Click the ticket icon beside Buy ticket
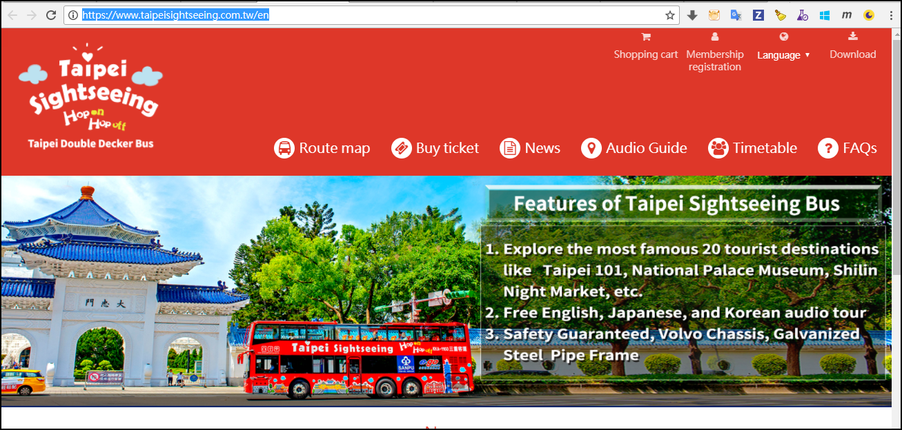The width and height of the screenshot is (902, 430). click(x=402, y=148)
